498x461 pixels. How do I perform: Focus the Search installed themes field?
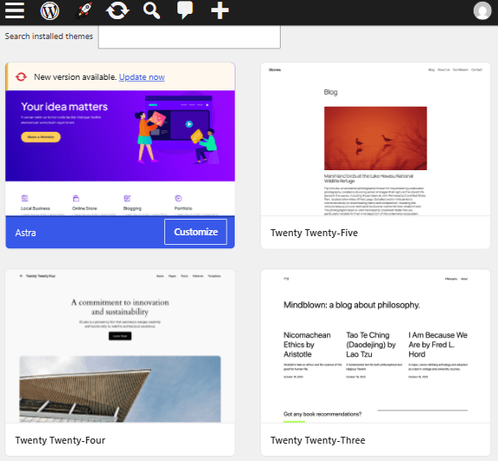pos(189,37)
